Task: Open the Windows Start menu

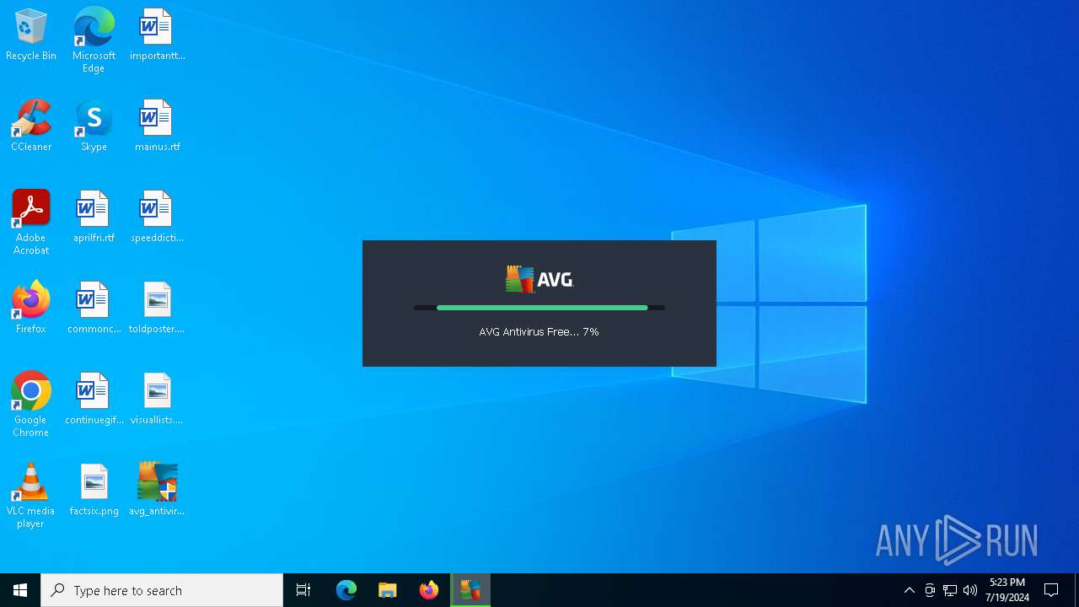Action: (x=20, y=590)
